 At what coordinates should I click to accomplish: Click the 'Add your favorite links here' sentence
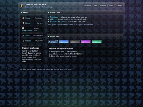71,25
